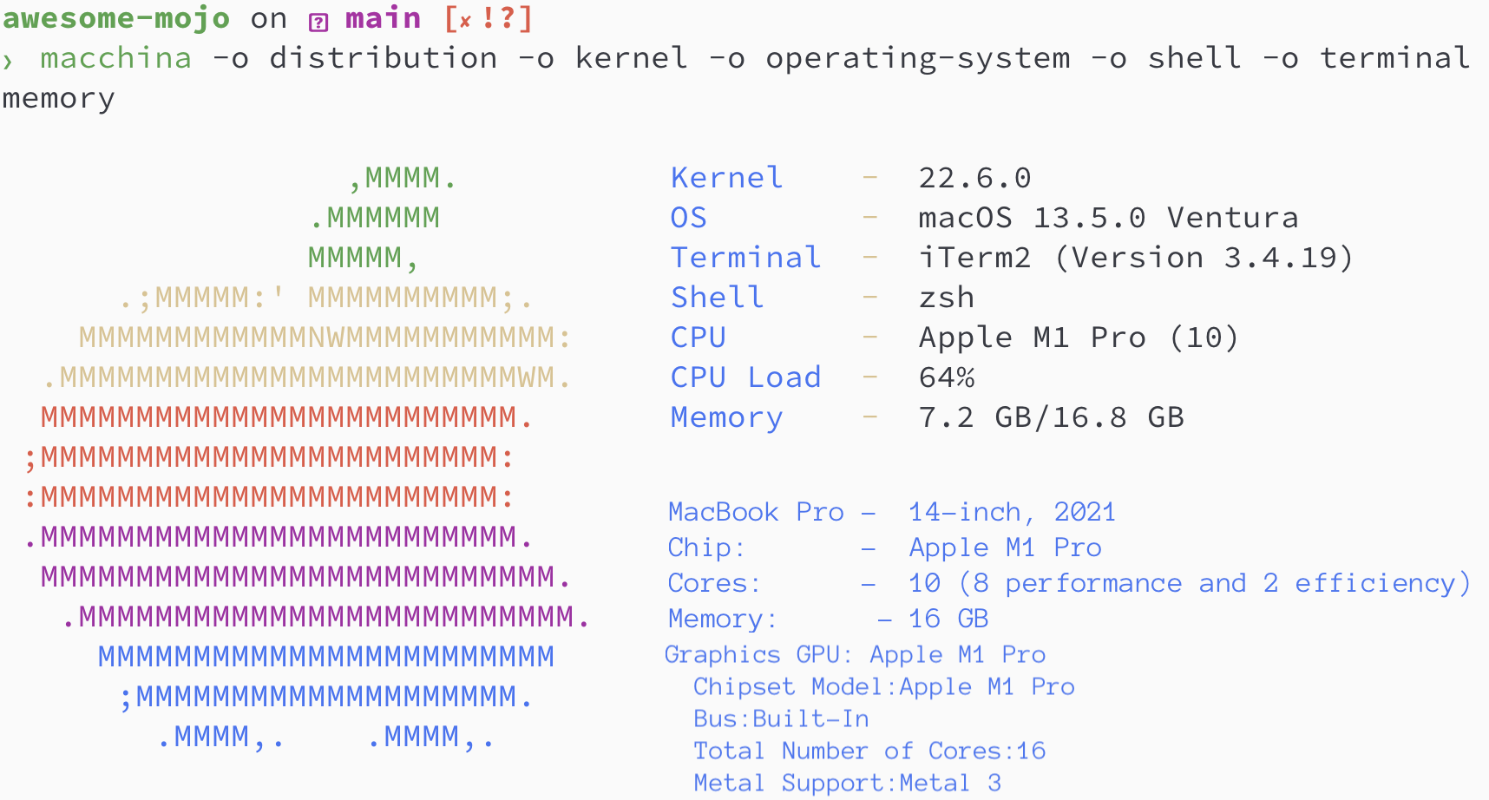1489x800 pixels.
Task: Click the main branch name
Action: (x=383, y=18)
